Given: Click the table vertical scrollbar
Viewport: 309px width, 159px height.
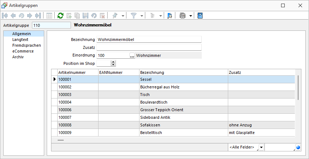Looking at the screenshot, I should [x=298, y=87].
